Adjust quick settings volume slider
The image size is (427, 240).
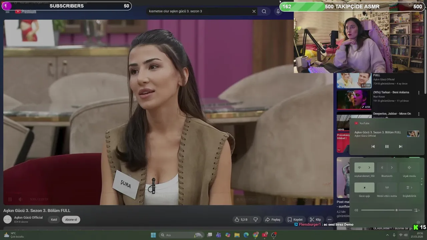pyautogui.click(x=387, y=210)
